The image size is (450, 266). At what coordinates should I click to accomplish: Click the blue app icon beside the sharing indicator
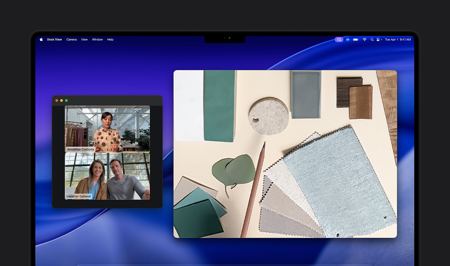click(x=348, y=39)
